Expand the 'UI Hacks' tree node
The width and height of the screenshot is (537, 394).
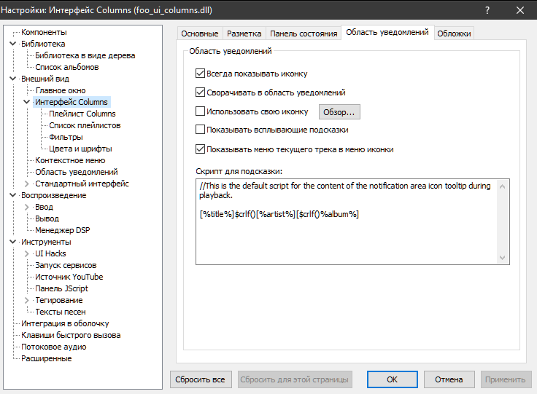[27, 253]
